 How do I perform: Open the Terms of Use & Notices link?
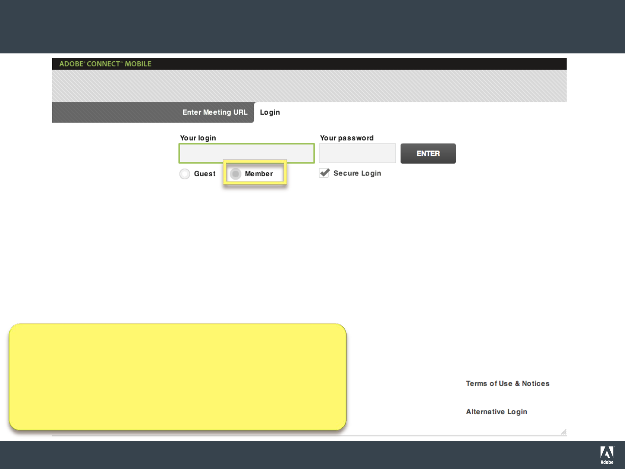508,383
